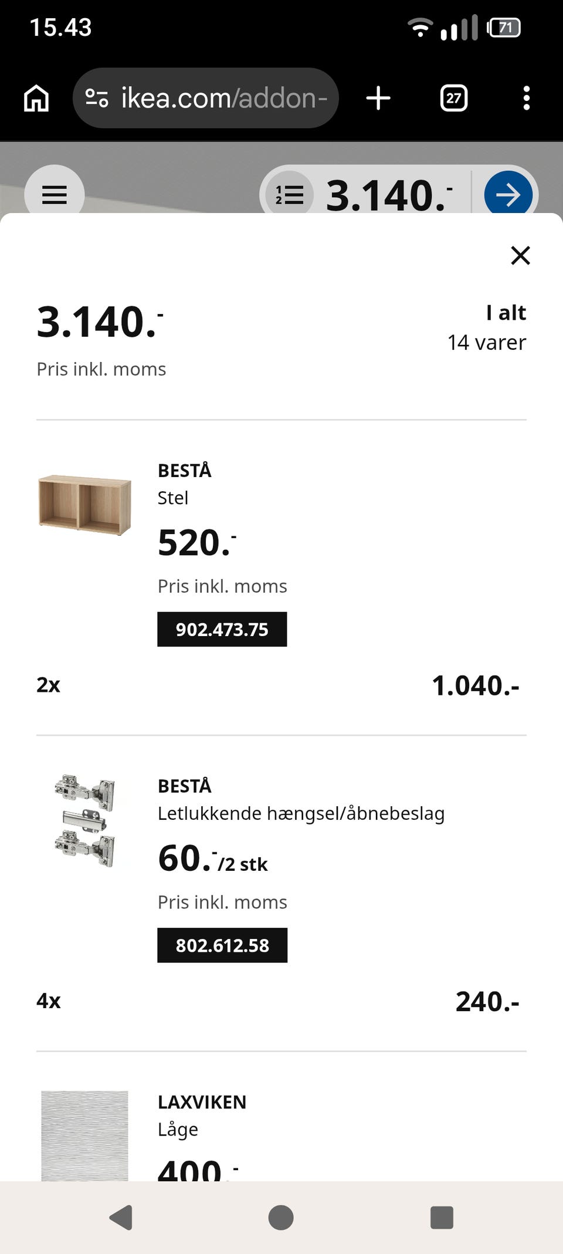Open site info icon in address bar

(97, 98)
